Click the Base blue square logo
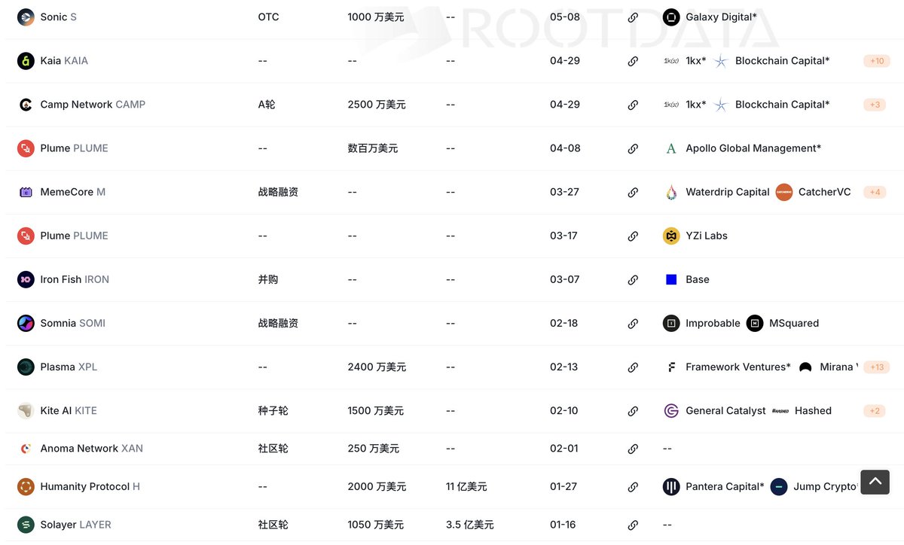Screen dimensions: 904x545 pyautogui.click(x=671, y=279)
